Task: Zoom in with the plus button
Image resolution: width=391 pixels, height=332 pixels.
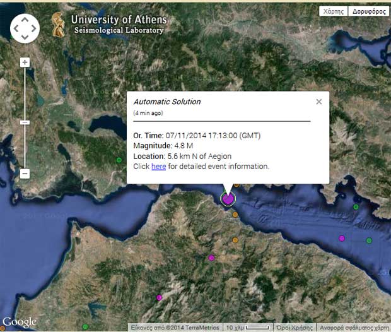Action: point(25,62)
